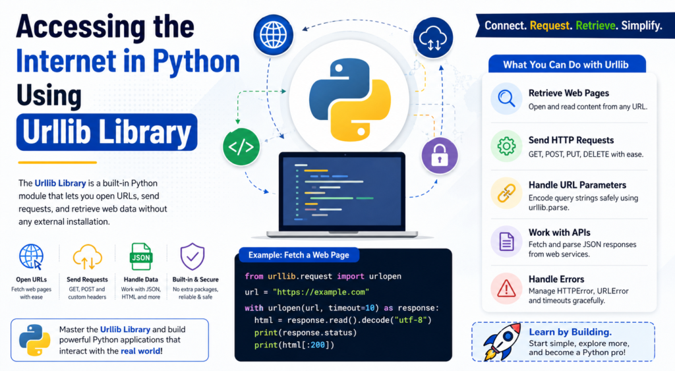Click the Built-in & Secure label
Image resolution: width=675 pixels, height=371 pixels.
195,279
